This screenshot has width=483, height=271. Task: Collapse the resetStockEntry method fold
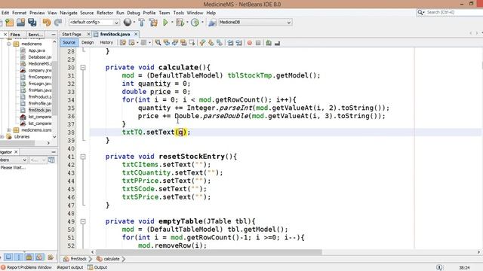[x=83, y=157]
